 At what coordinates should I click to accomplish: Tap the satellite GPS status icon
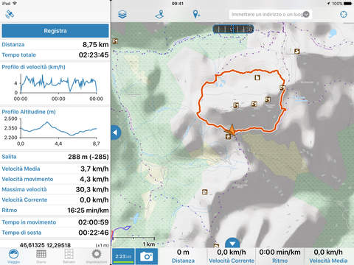coord(10,14)
